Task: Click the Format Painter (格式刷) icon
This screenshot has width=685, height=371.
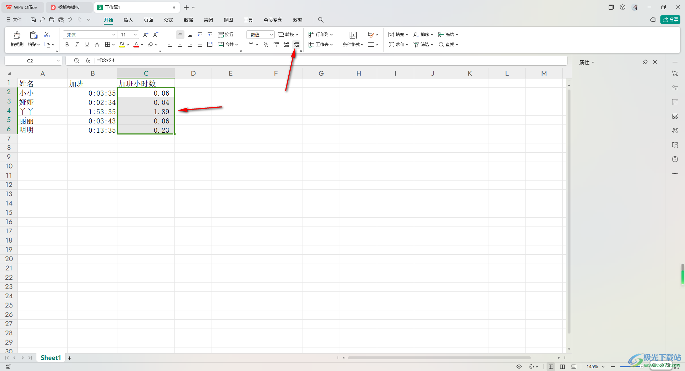Action: pos(17,35)
